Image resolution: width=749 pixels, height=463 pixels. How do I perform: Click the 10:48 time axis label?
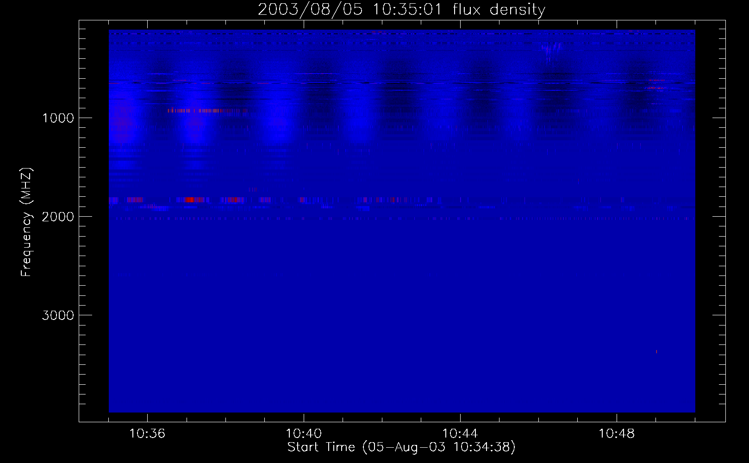[617, 434]
